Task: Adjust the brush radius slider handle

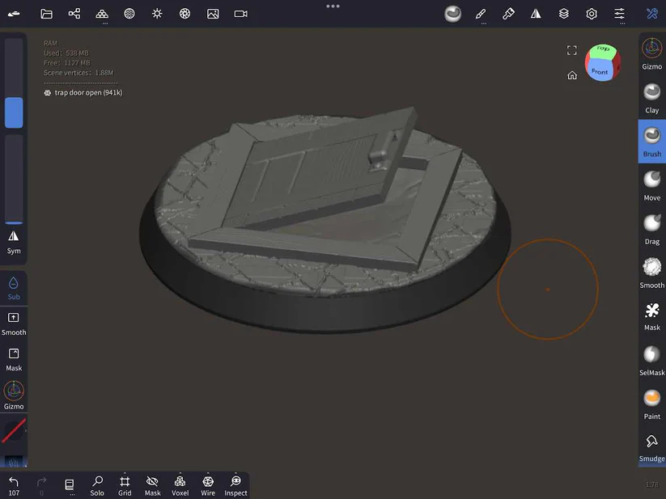Action: click(x=14, y=113)
